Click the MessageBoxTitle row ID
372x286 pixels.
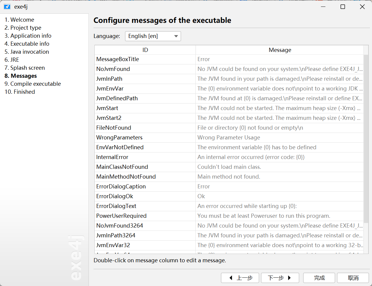point(118,59)
